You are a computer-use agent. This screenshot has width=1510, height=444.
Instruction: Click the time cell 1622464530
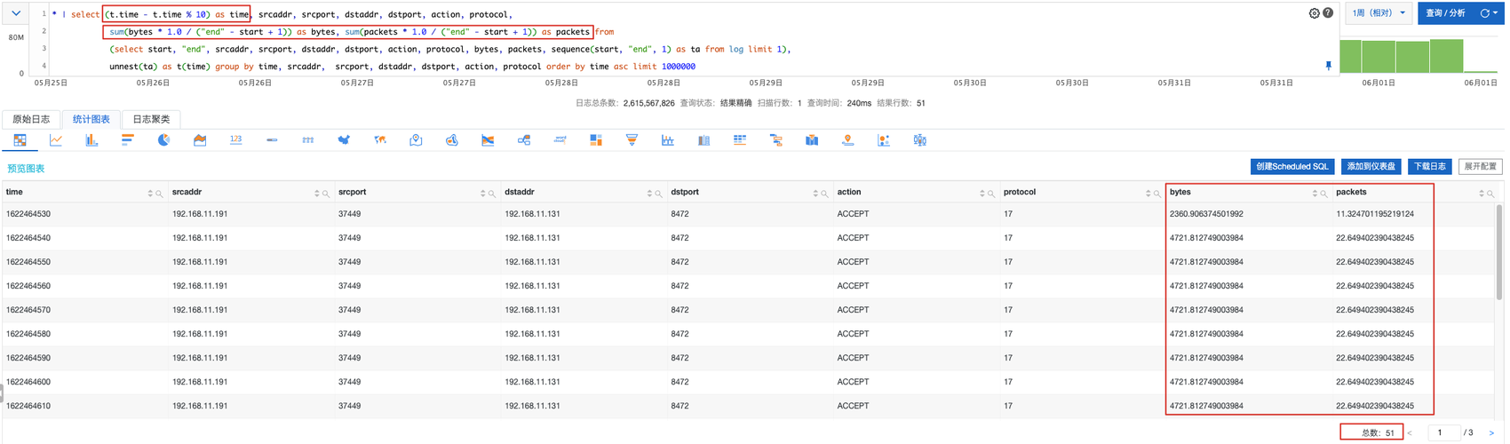pos(28,214)
